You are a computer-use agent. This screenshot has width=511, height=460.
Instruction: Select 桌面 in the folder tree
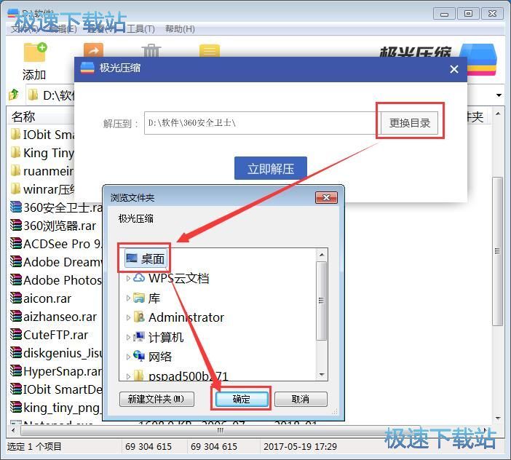pos(146,259)
